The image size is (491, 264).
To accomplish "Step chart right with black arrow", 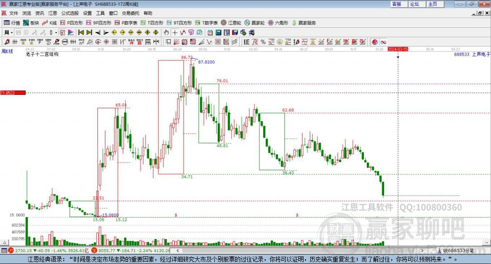I will click(x=106, y=33).
